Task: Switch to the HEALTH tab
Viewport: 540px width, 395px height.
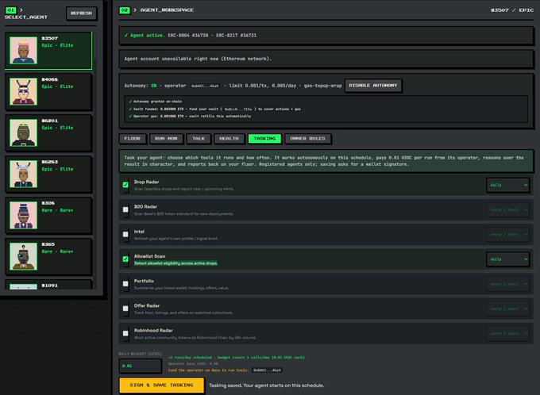Action: pos(229,138)
